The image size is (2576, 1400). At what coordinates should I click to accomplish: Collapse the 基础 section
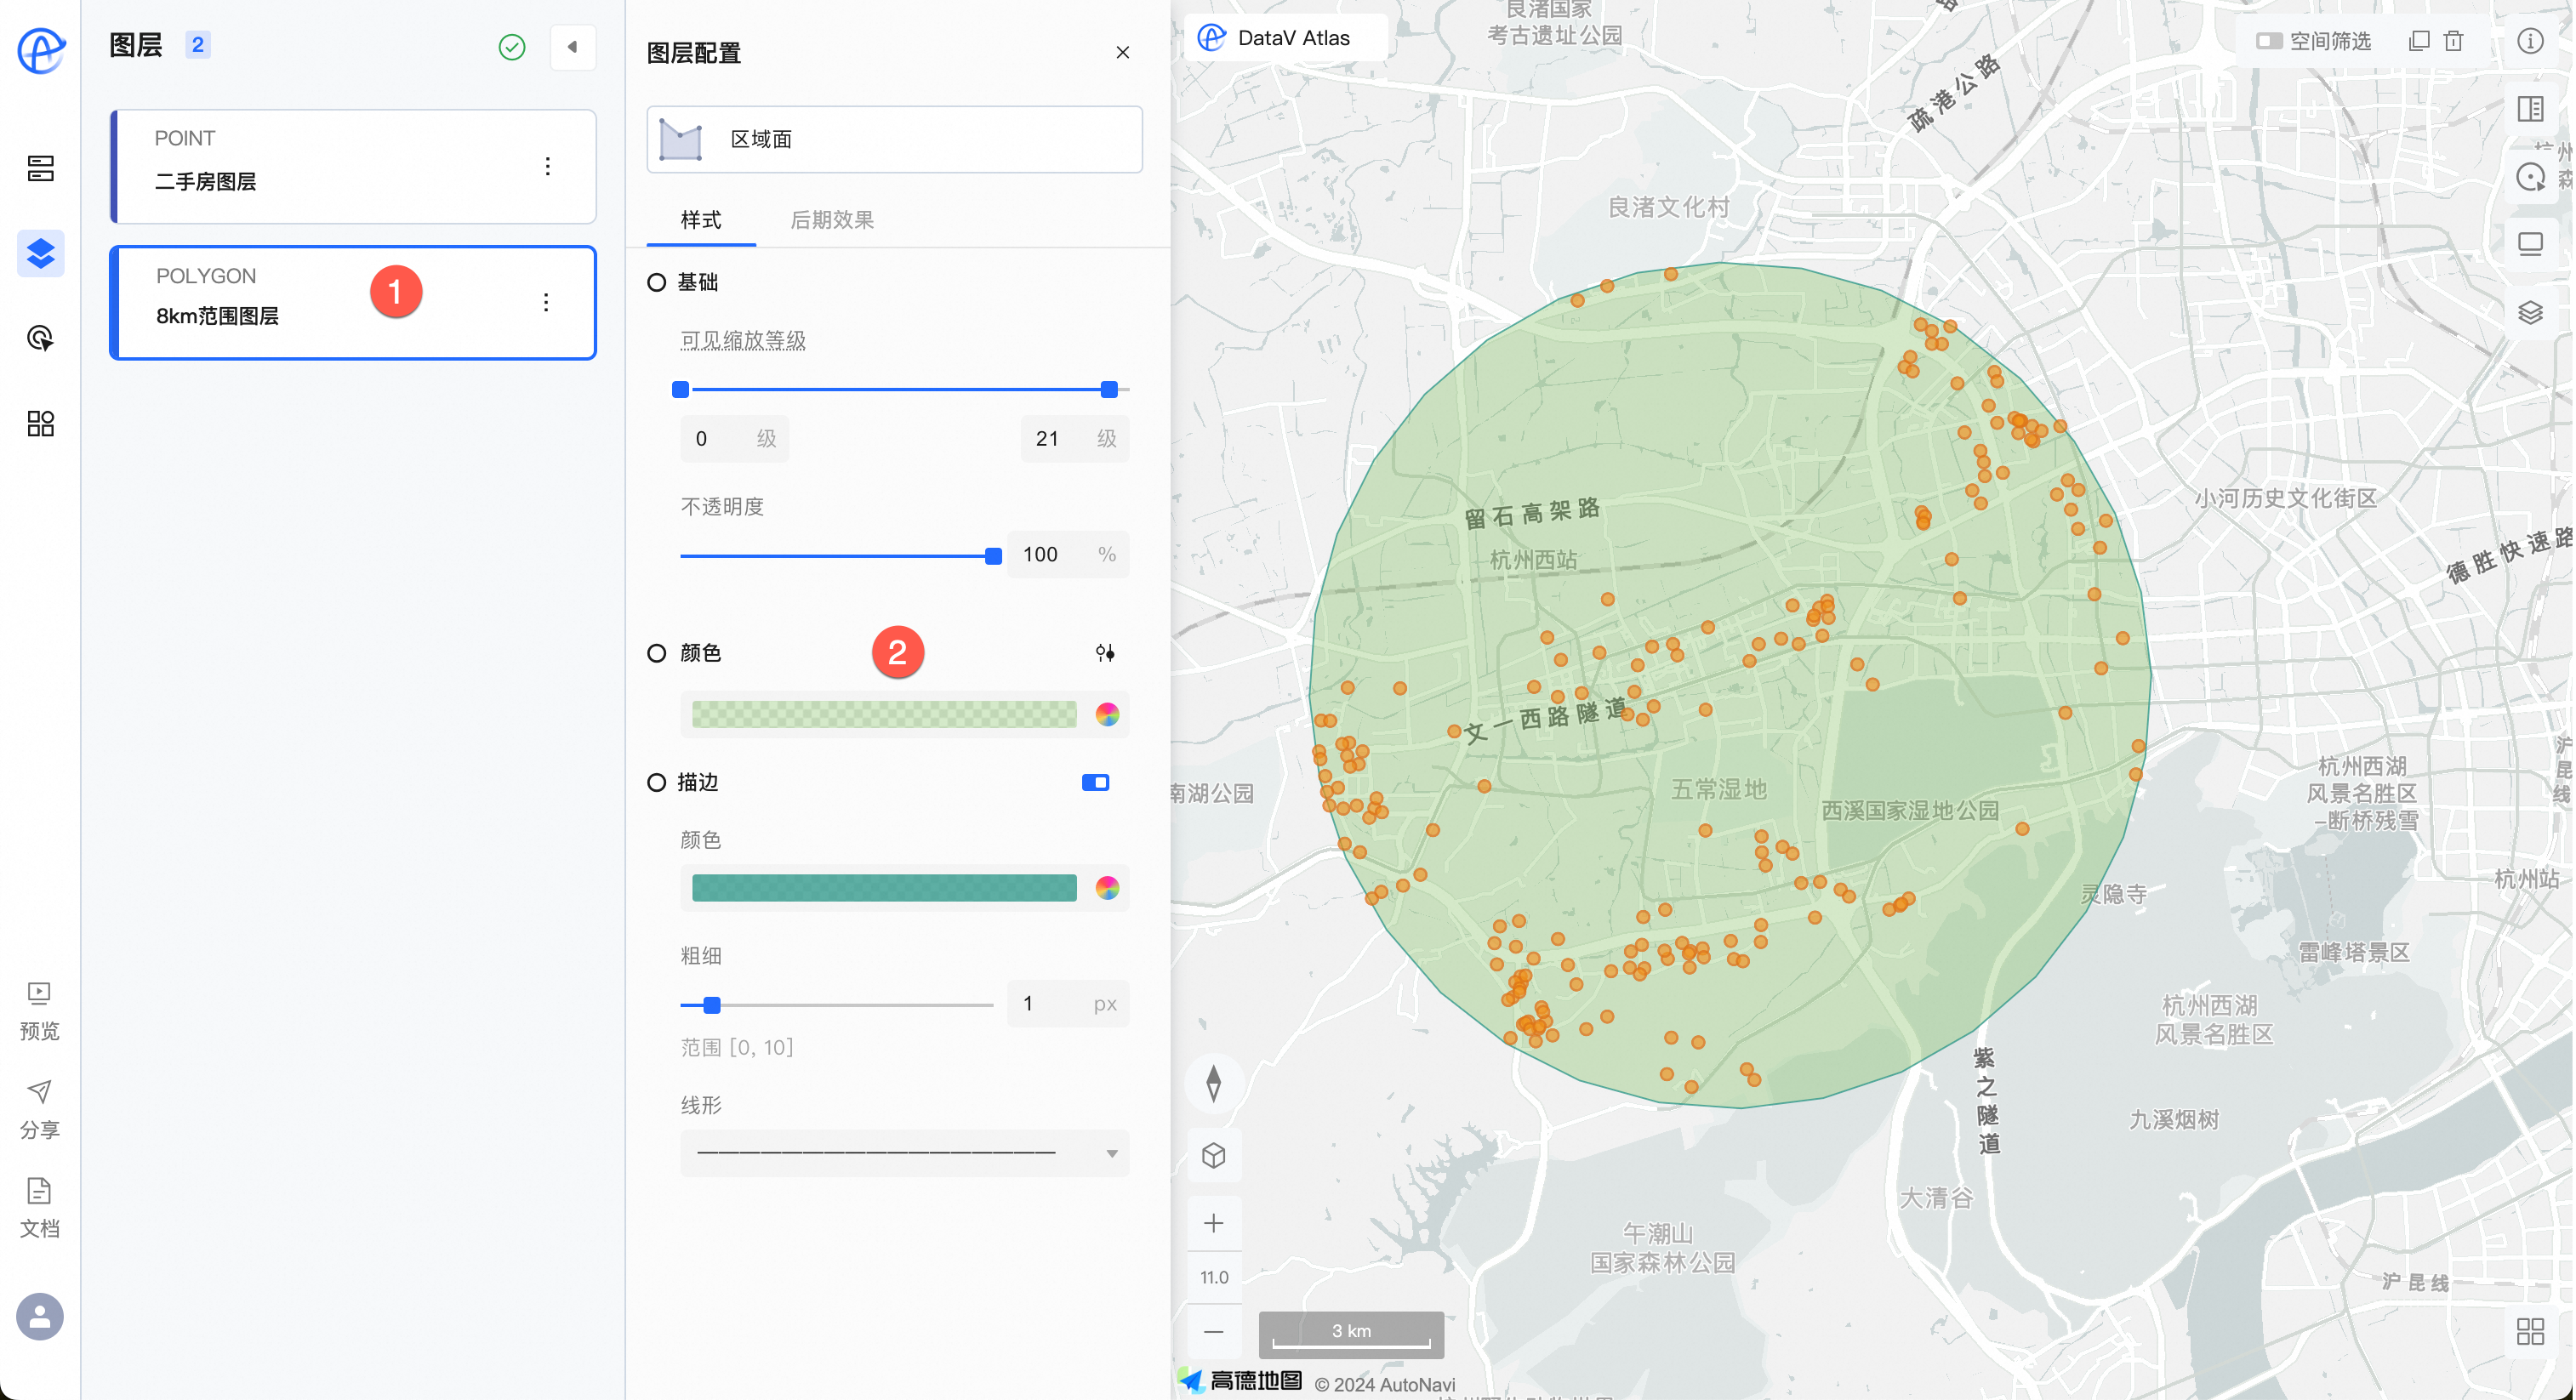point(656,283)
